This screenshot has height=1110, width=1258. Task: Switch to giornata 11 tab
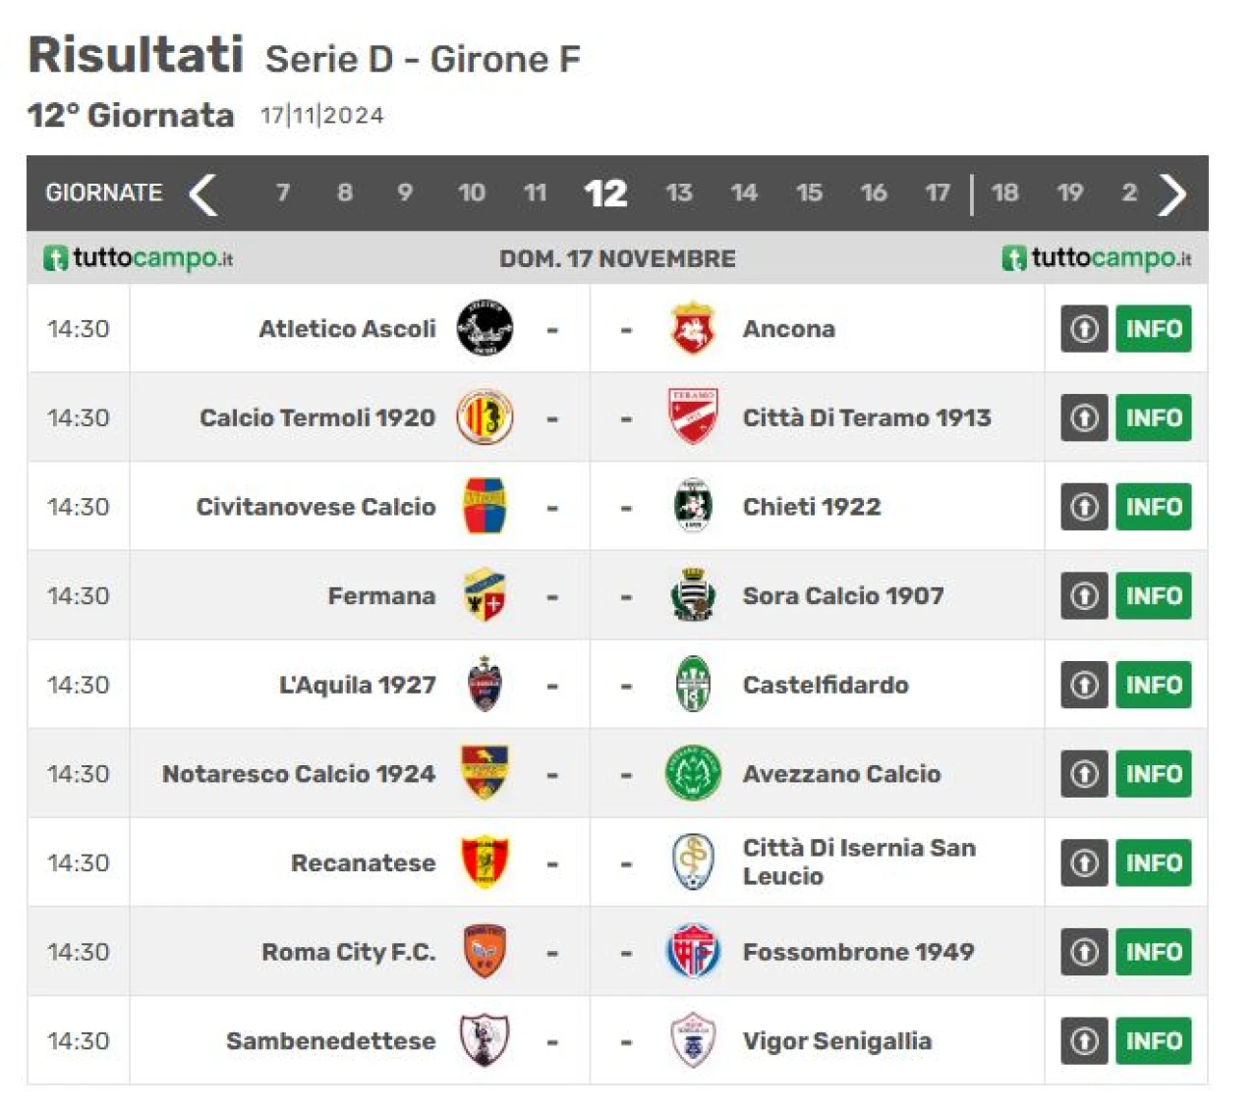(535, 193)
